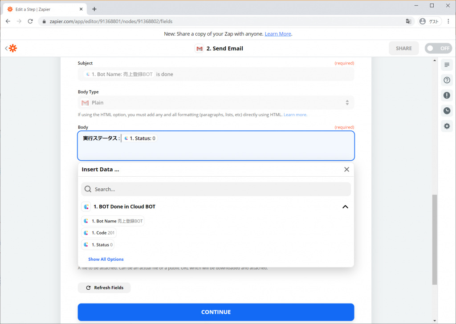Screen dimensions: 456x324
Task: Open the settings gear icon in sidebar
Action: pos(447,126)
